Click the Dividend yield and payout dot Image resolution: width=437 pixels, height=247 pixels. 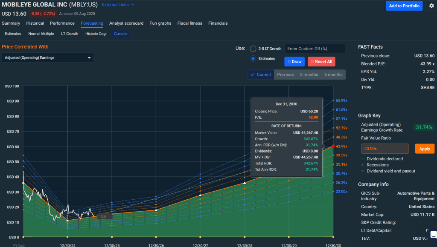[363, 171]
